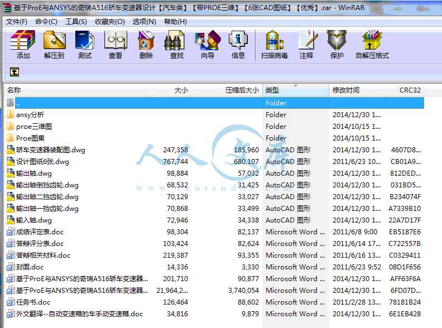The height and width of the screenshot is (328, 442).
Task: Go up one folder level arrow
Action: tap(15, 72)
